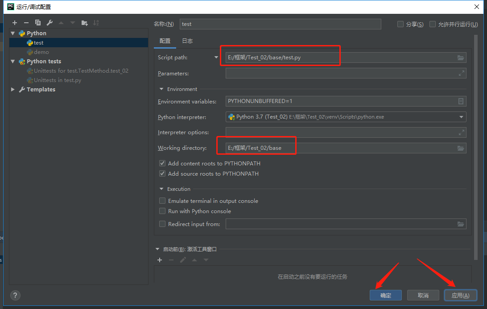487x309 pixels.
Task: Open Script path type dropdown arrow
Action: click(216, 58)
